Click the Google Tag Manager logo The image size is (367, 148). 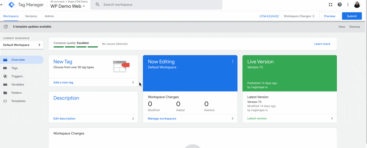click(x=12, y=5)
